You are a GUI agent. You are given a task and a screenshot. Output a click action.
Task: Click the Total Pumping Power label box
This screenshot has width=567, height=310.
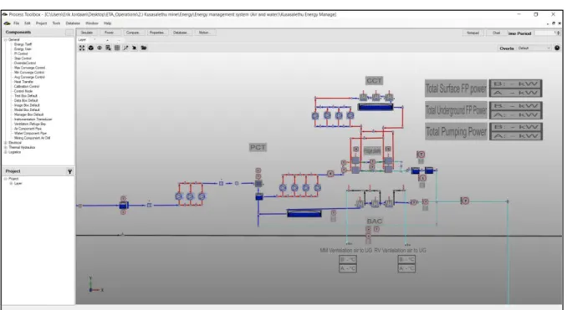point(456,132)
